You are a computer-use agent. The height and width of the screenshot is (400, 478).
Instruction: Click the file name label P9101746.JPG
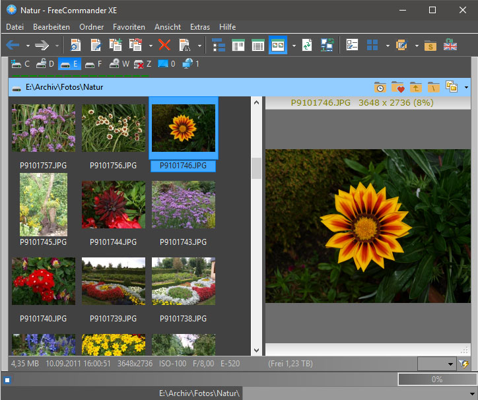point(183,166)
